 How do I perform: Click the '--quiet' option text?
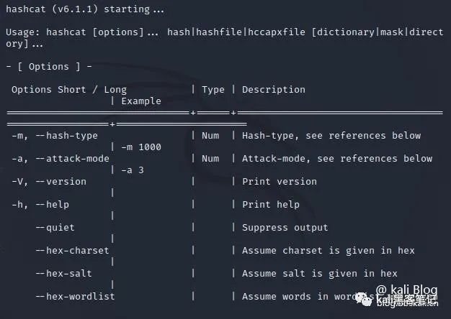click(x=55, y=228)
